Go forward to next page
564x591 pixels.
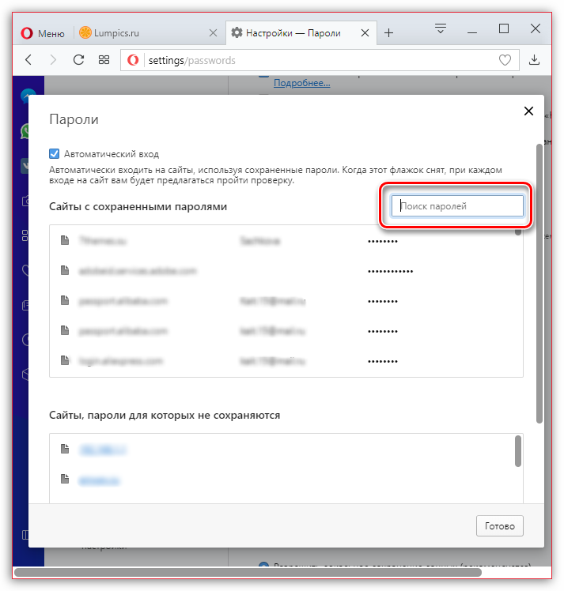[53, 59]
